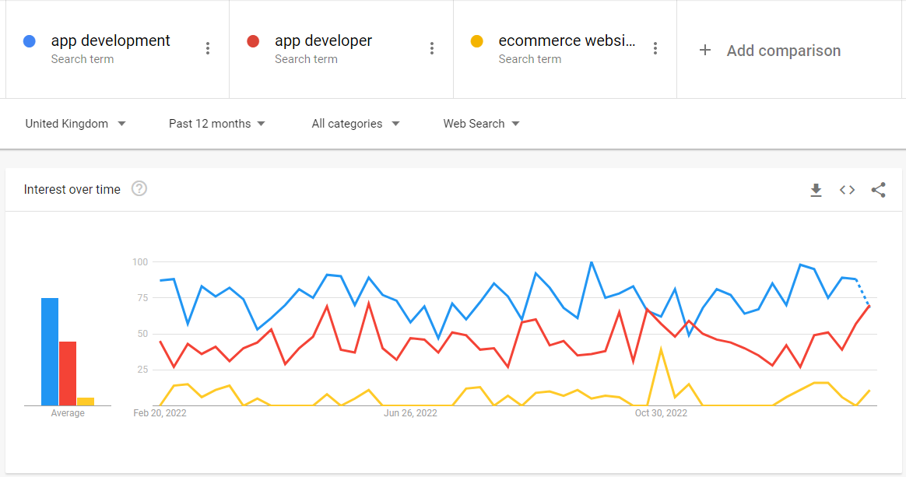This screenshot has width=906, height=477.
Task: Open the Past 12 months time range dropdown
Action: (x=217, y=123)
